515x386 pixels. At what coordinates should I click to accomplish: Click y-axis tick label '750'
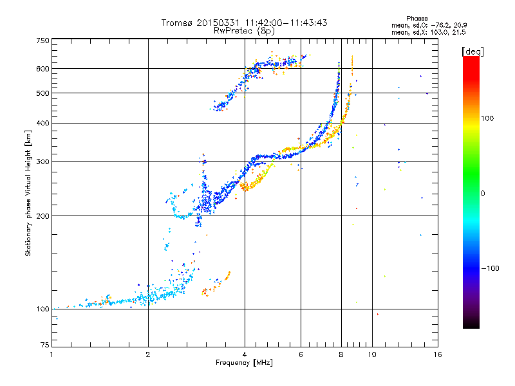point(42,41)
